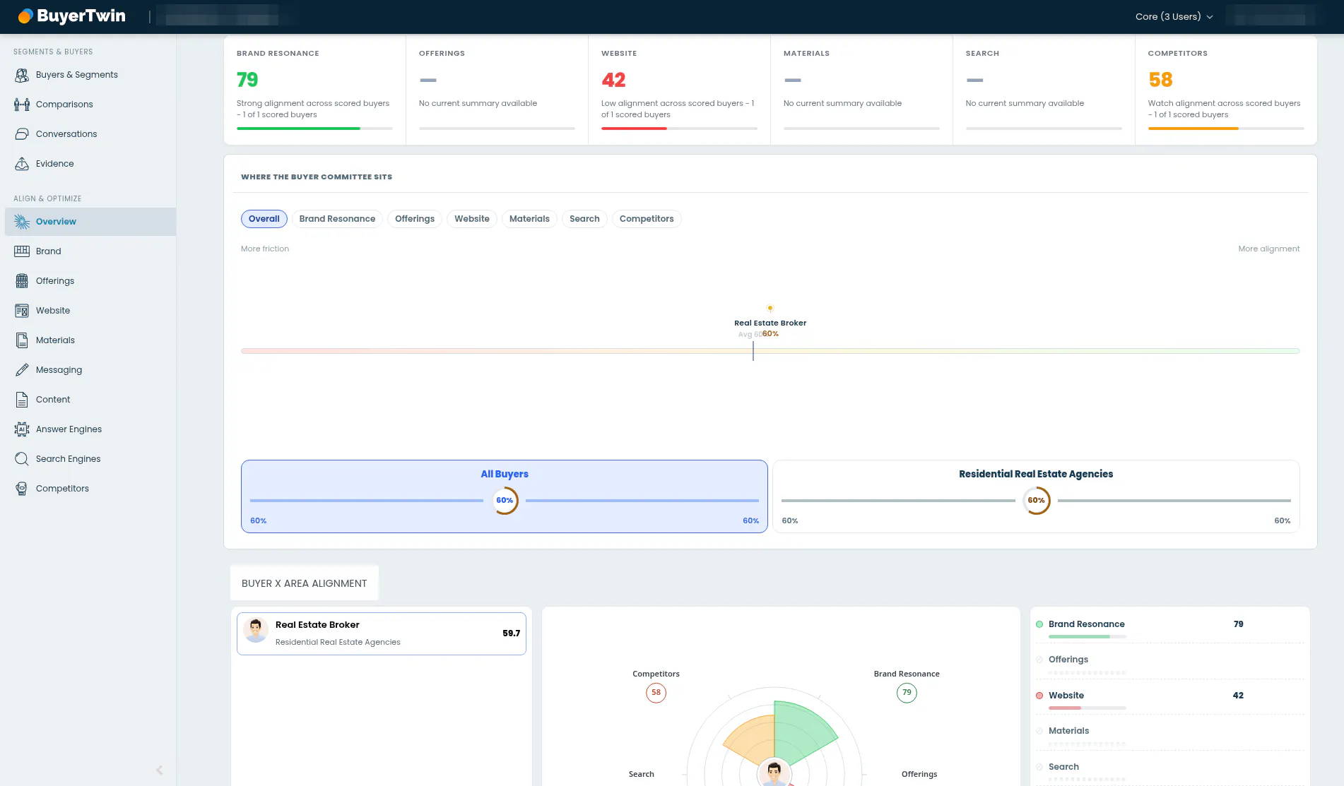Click the Offerings sidebar icon

pos(22,281)
